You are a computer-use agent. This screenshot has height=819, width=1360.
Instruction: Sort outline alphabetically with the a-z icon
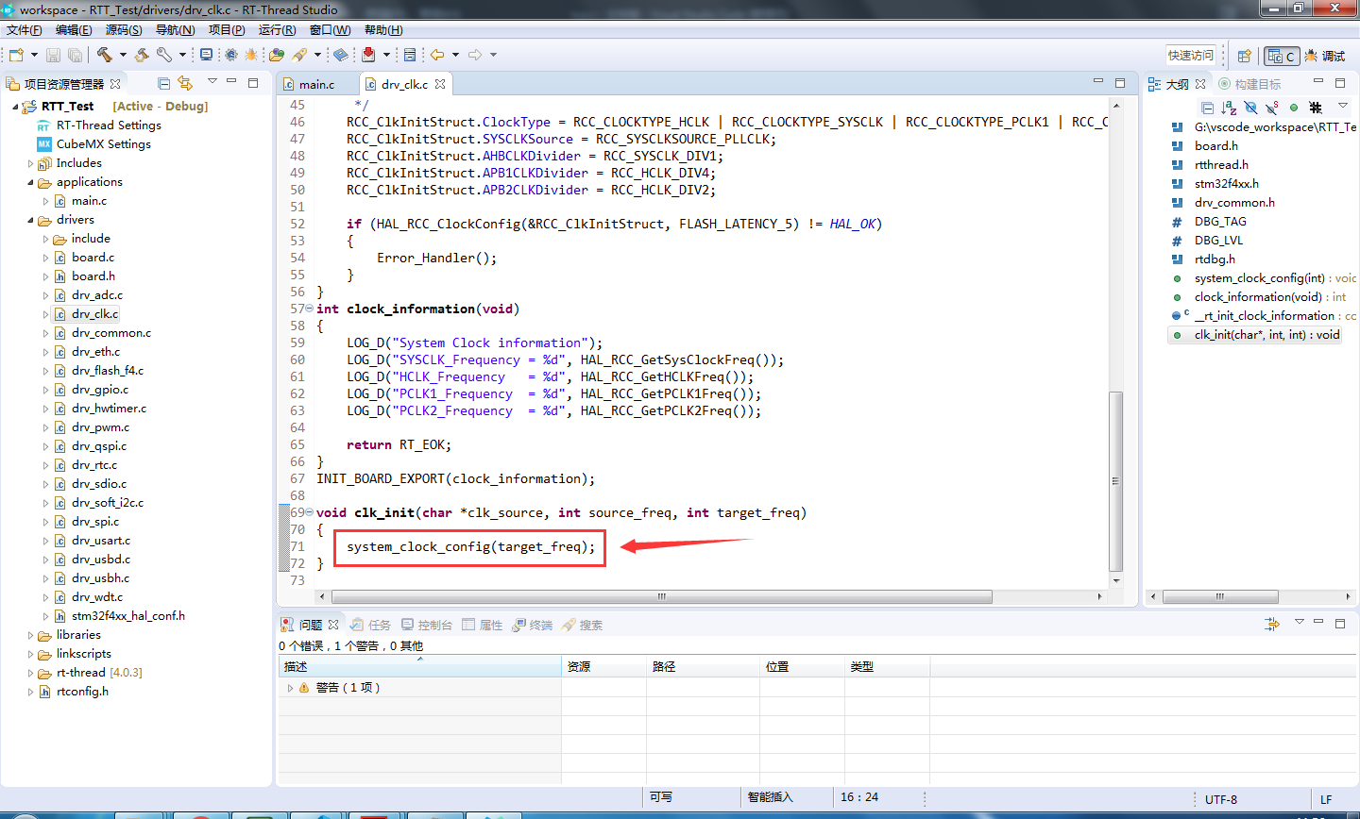coord(1229,108)
